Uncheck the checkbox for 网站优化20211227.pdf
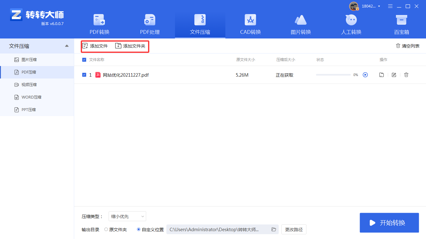The height and width of the screenshot is (239, 426). [x=84, y=75]
